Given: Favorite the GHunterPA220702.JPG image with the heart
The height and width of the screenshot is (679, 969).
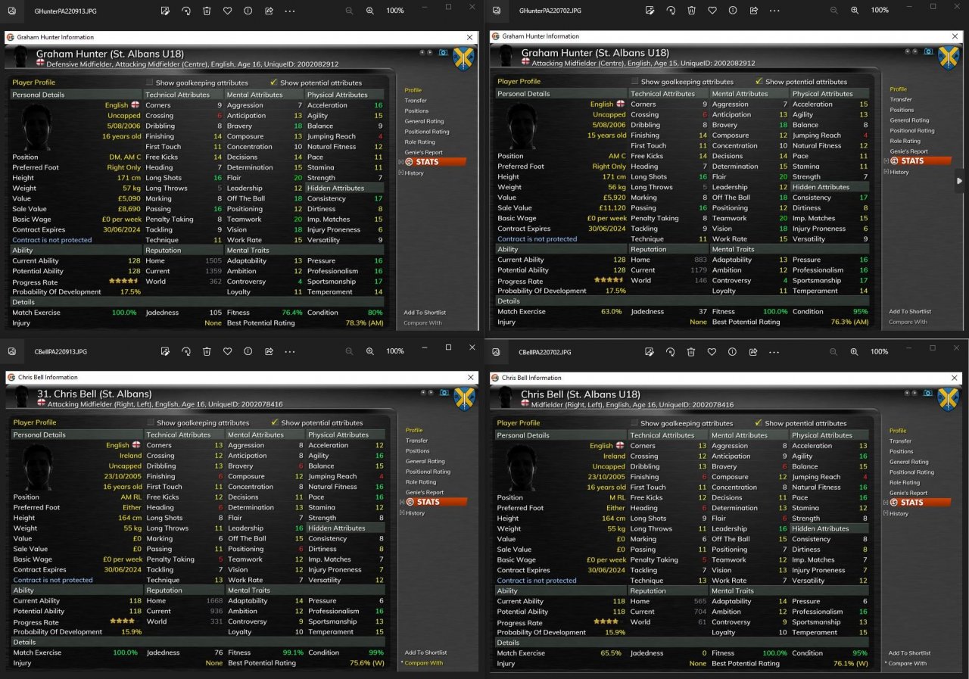Looking at the screenshot, I should [712, 11].
